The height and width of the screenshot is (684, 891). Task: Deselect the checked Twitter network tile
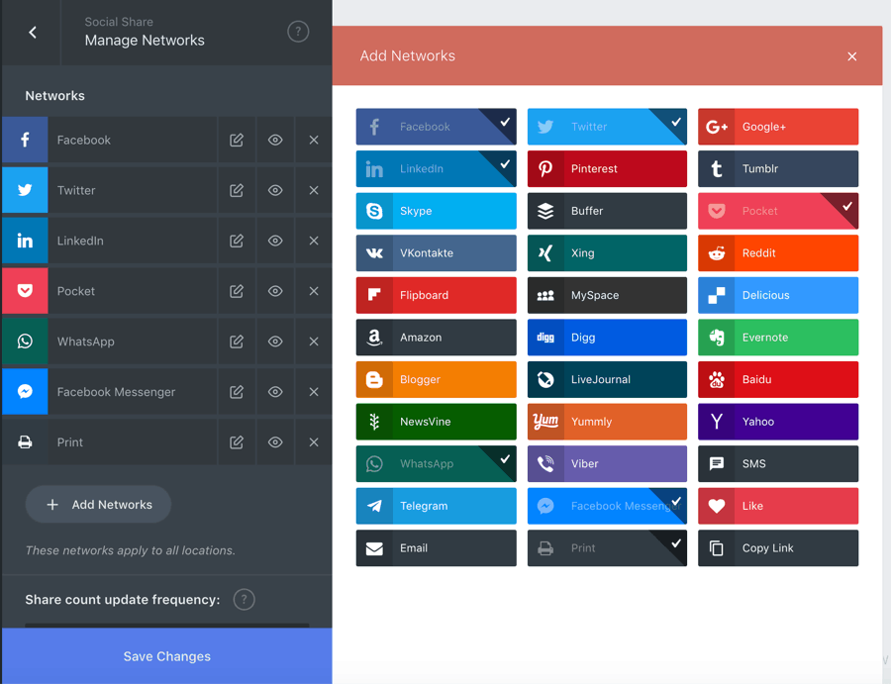point(607,127)
